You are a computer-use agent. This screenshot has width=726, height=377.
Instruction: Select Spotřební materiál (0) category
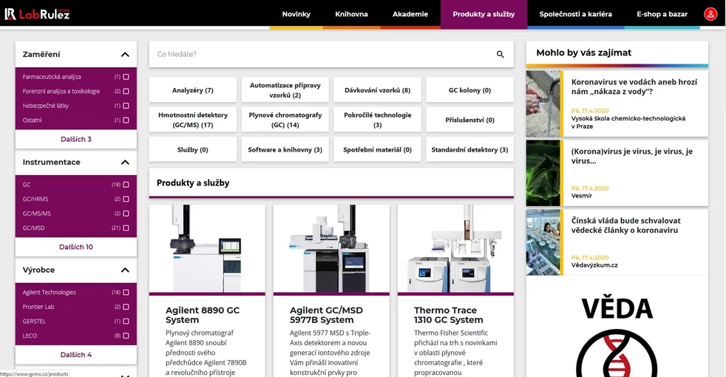377,149
